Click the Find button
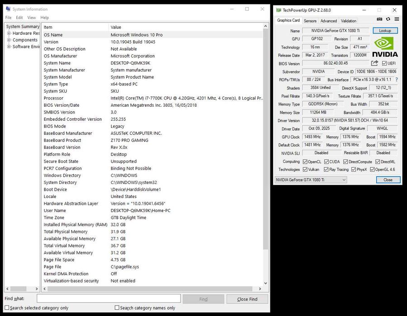Image resolution: width=407 pixels, height=316 pixels. [x=203, y=299]
